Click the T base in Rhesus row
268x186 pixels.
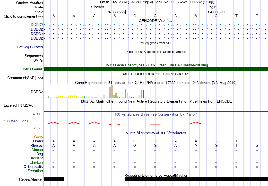(x=236, y=145)
